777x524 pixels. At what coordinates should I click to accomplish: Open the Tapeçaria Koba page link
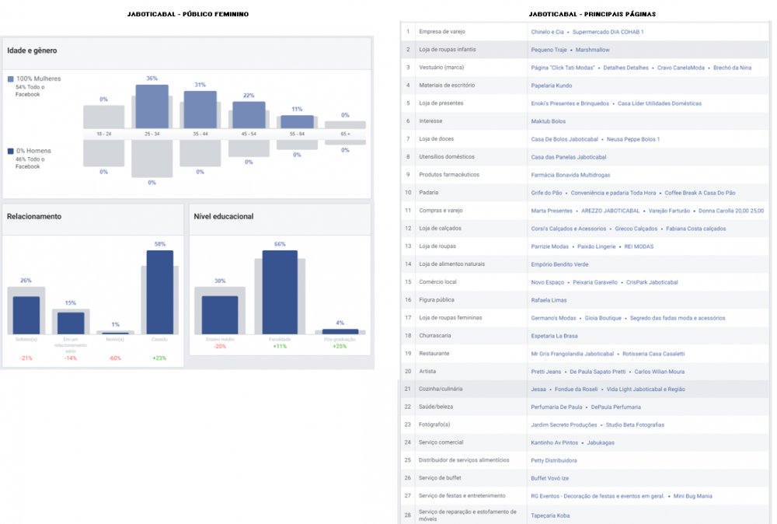[x=550, y=515]
